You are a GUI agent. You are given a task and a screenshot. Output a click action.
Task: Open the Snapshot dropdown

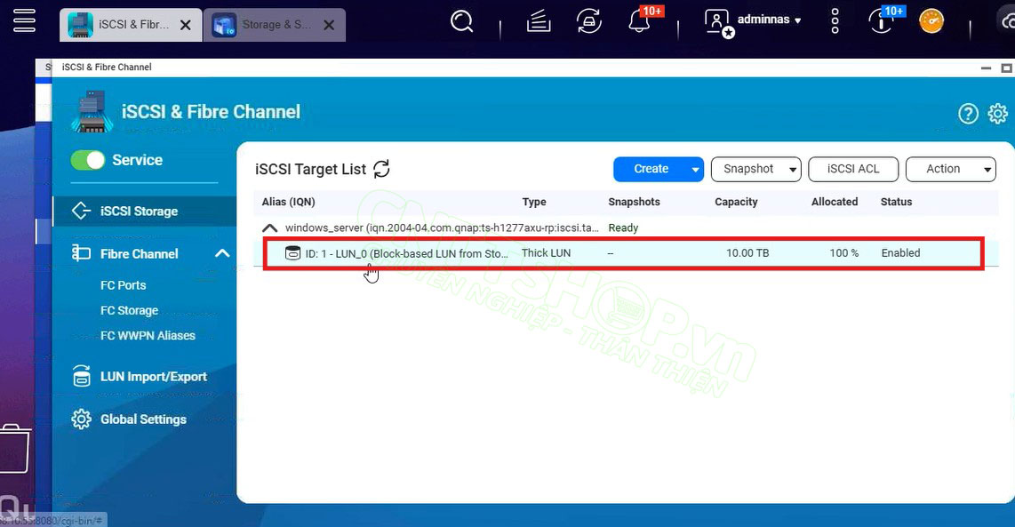(x=755, y=169)
